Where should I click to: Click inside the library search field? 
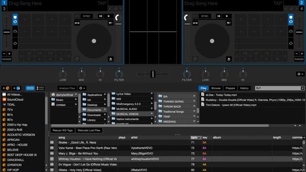pos(280,88)
